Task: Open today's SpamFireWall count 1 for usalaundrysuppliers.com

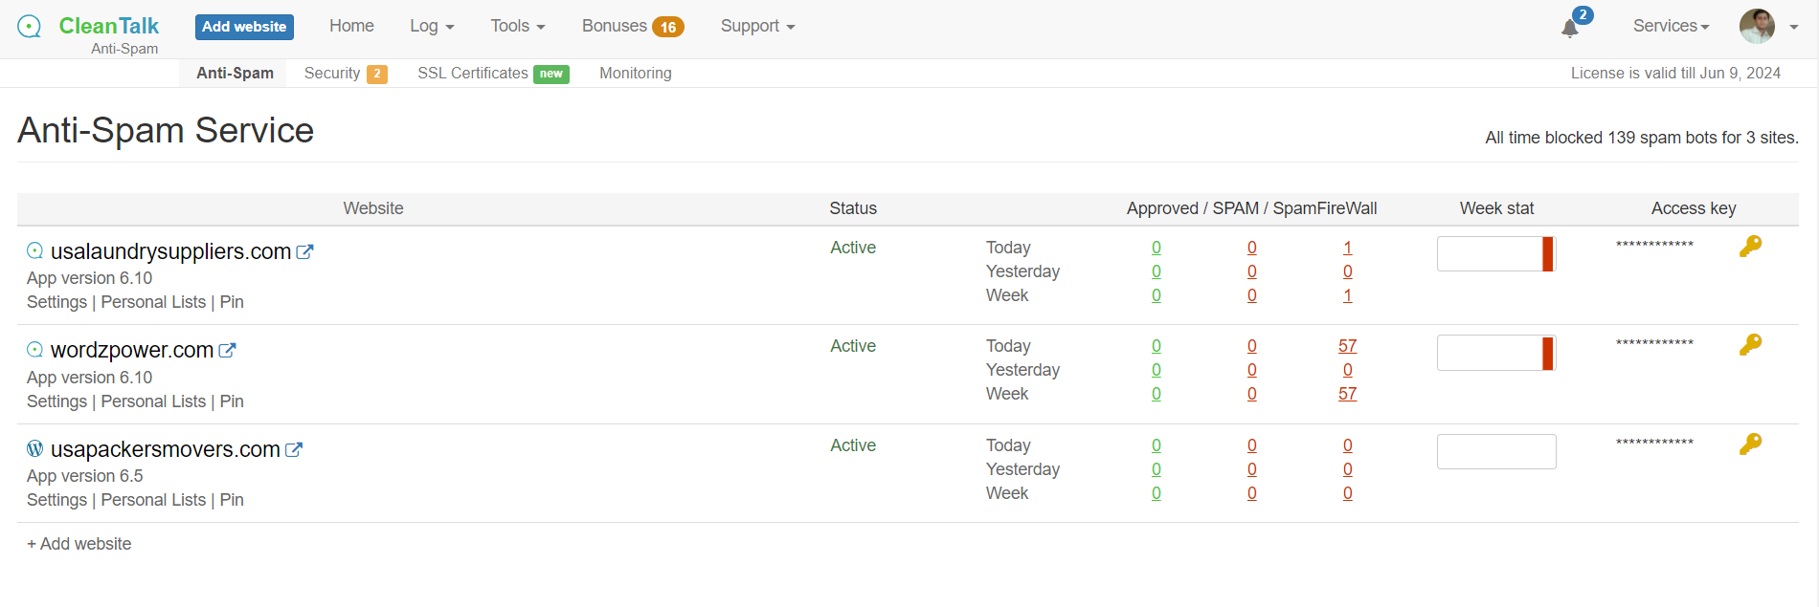Action: (x=1347, y=248)
